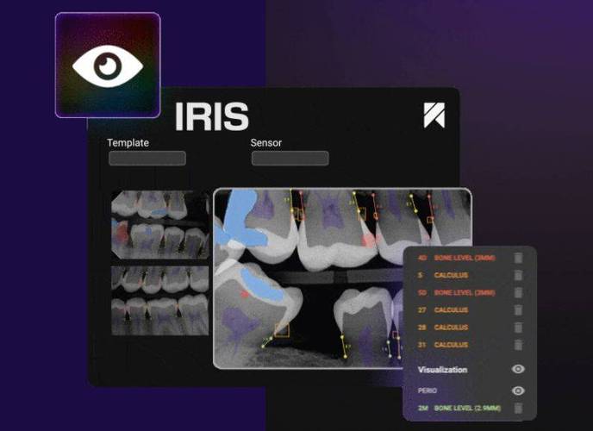
Task: Open the Sensor dropdown field
Action: 290,159
